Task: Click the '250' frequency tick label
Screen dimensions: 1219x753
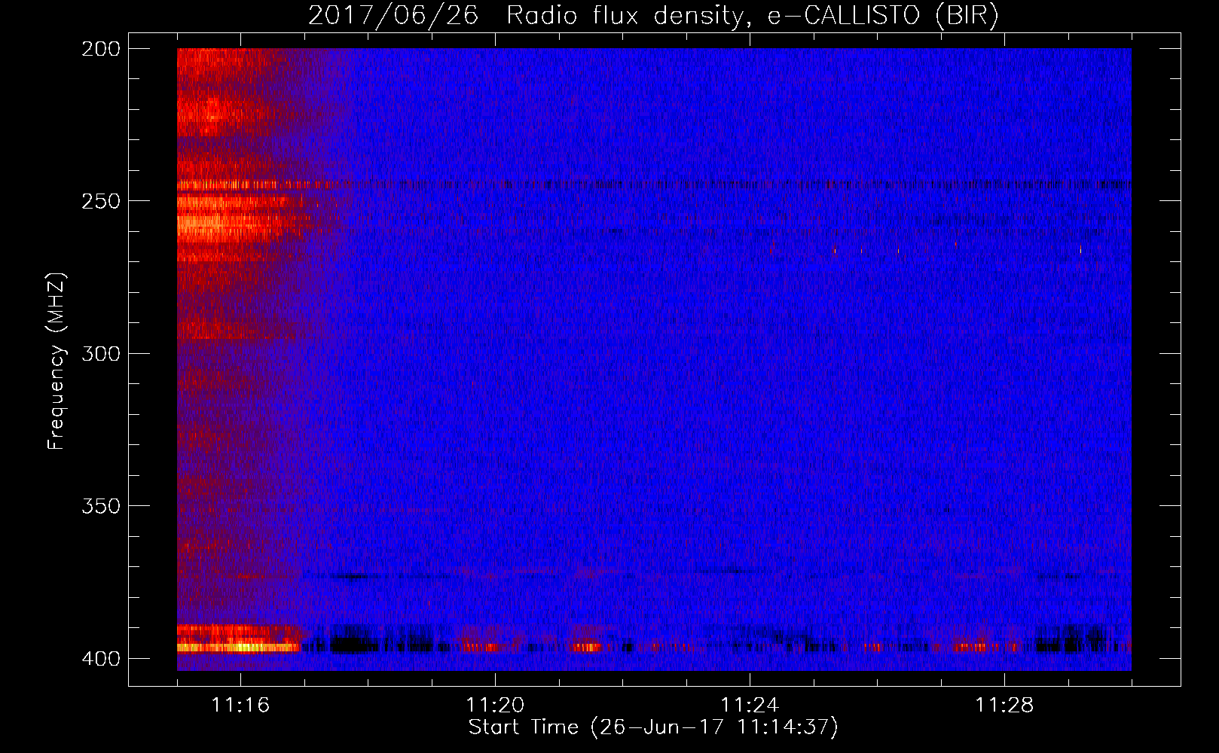Action: click(x=100, y=201)
